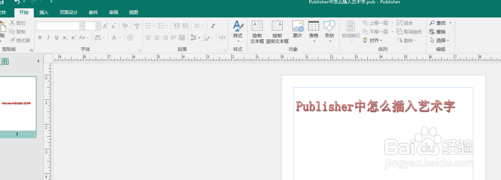Open the Clipboard (剪贴板) dialog launcher
Viewport: 501px width, 180px height.
[31, 50]
